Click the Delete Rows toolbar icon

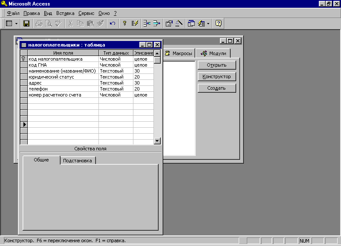pos(156,23)
